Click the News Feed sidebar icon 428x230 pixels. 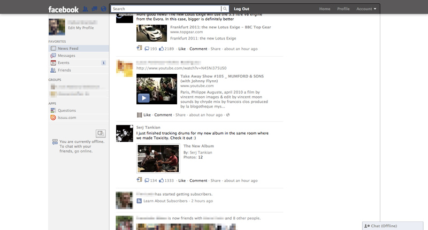click(x=53, y=48)
